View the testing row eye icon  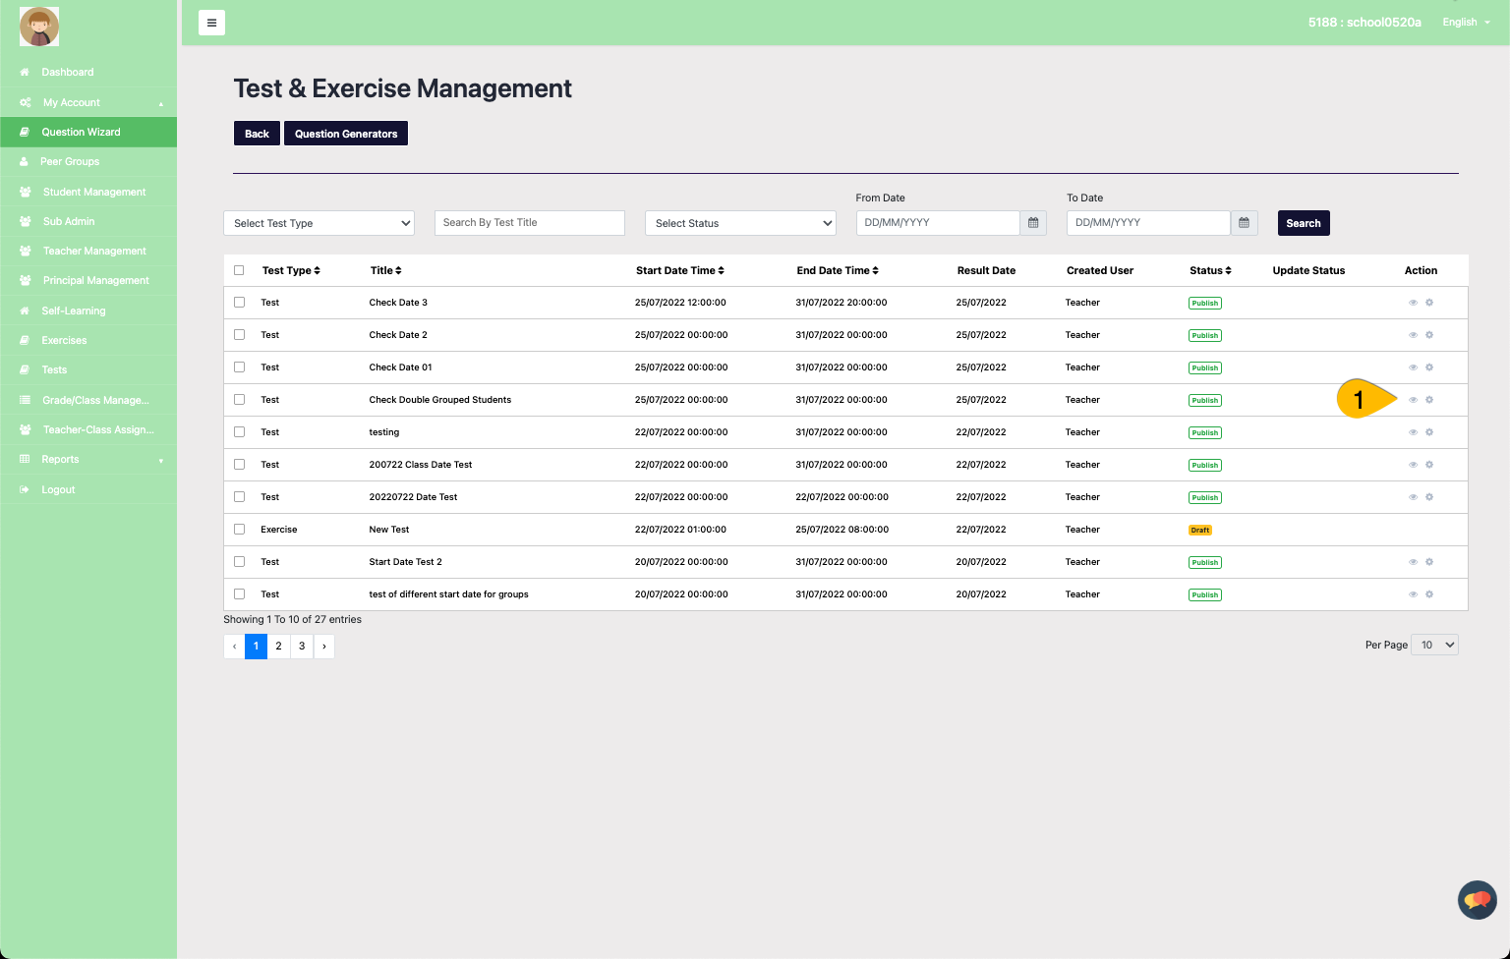[x=1413, y=432]
